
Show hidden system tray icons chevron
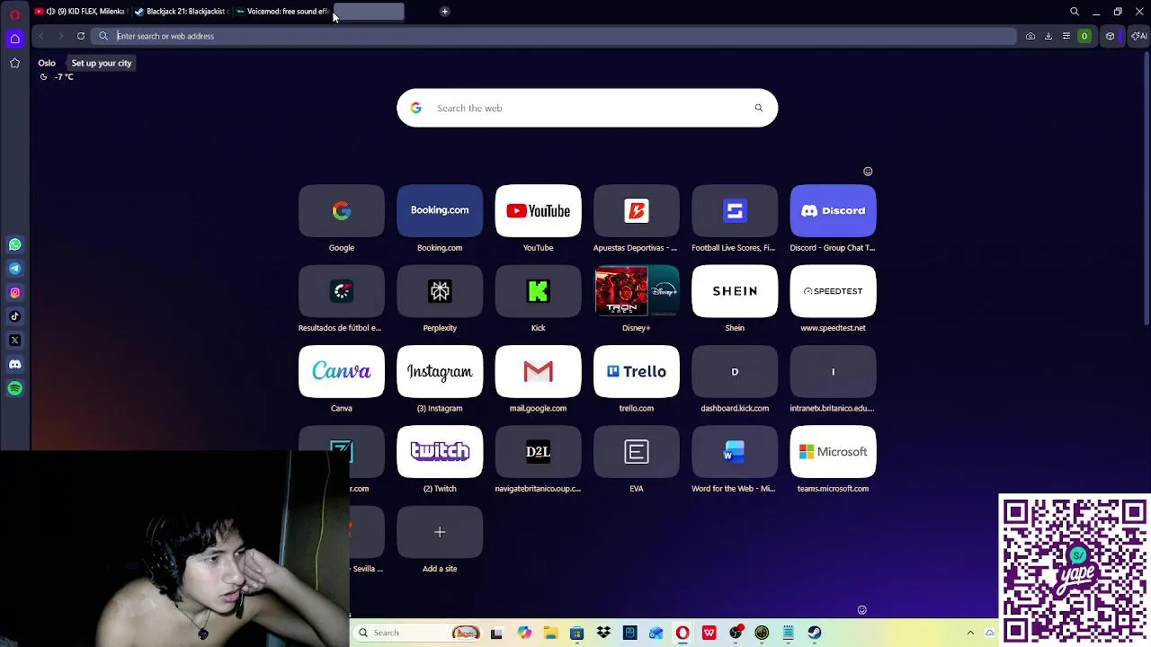[970, 633]
